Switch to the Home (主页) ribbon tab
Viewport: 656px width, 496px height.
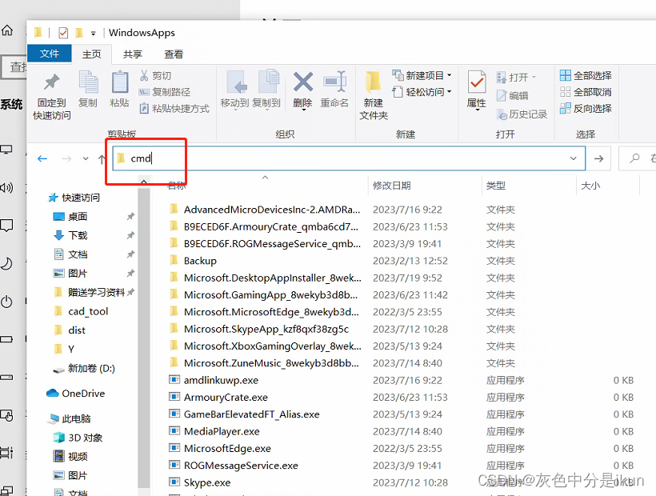(x=92, y=54)
